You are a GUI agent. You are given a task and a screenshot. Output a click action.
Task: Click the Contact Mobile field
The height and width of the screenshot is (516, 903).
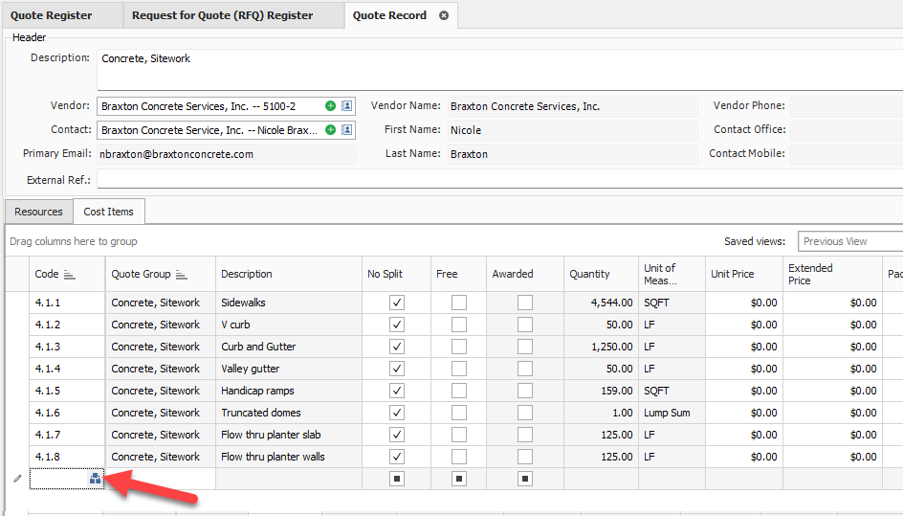(x=847, y=154)
